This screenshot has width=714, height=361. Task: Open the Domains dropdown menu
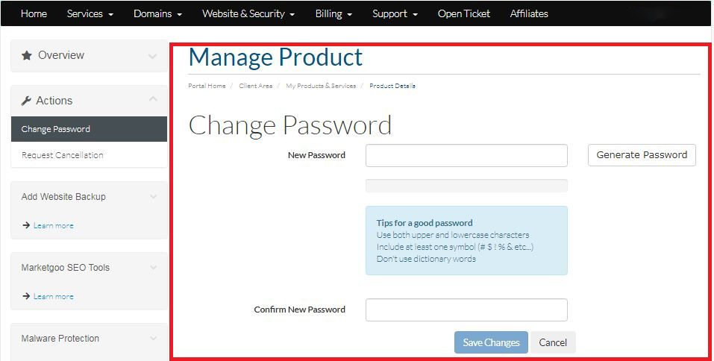pyautogui.click(x=157, y=13)
